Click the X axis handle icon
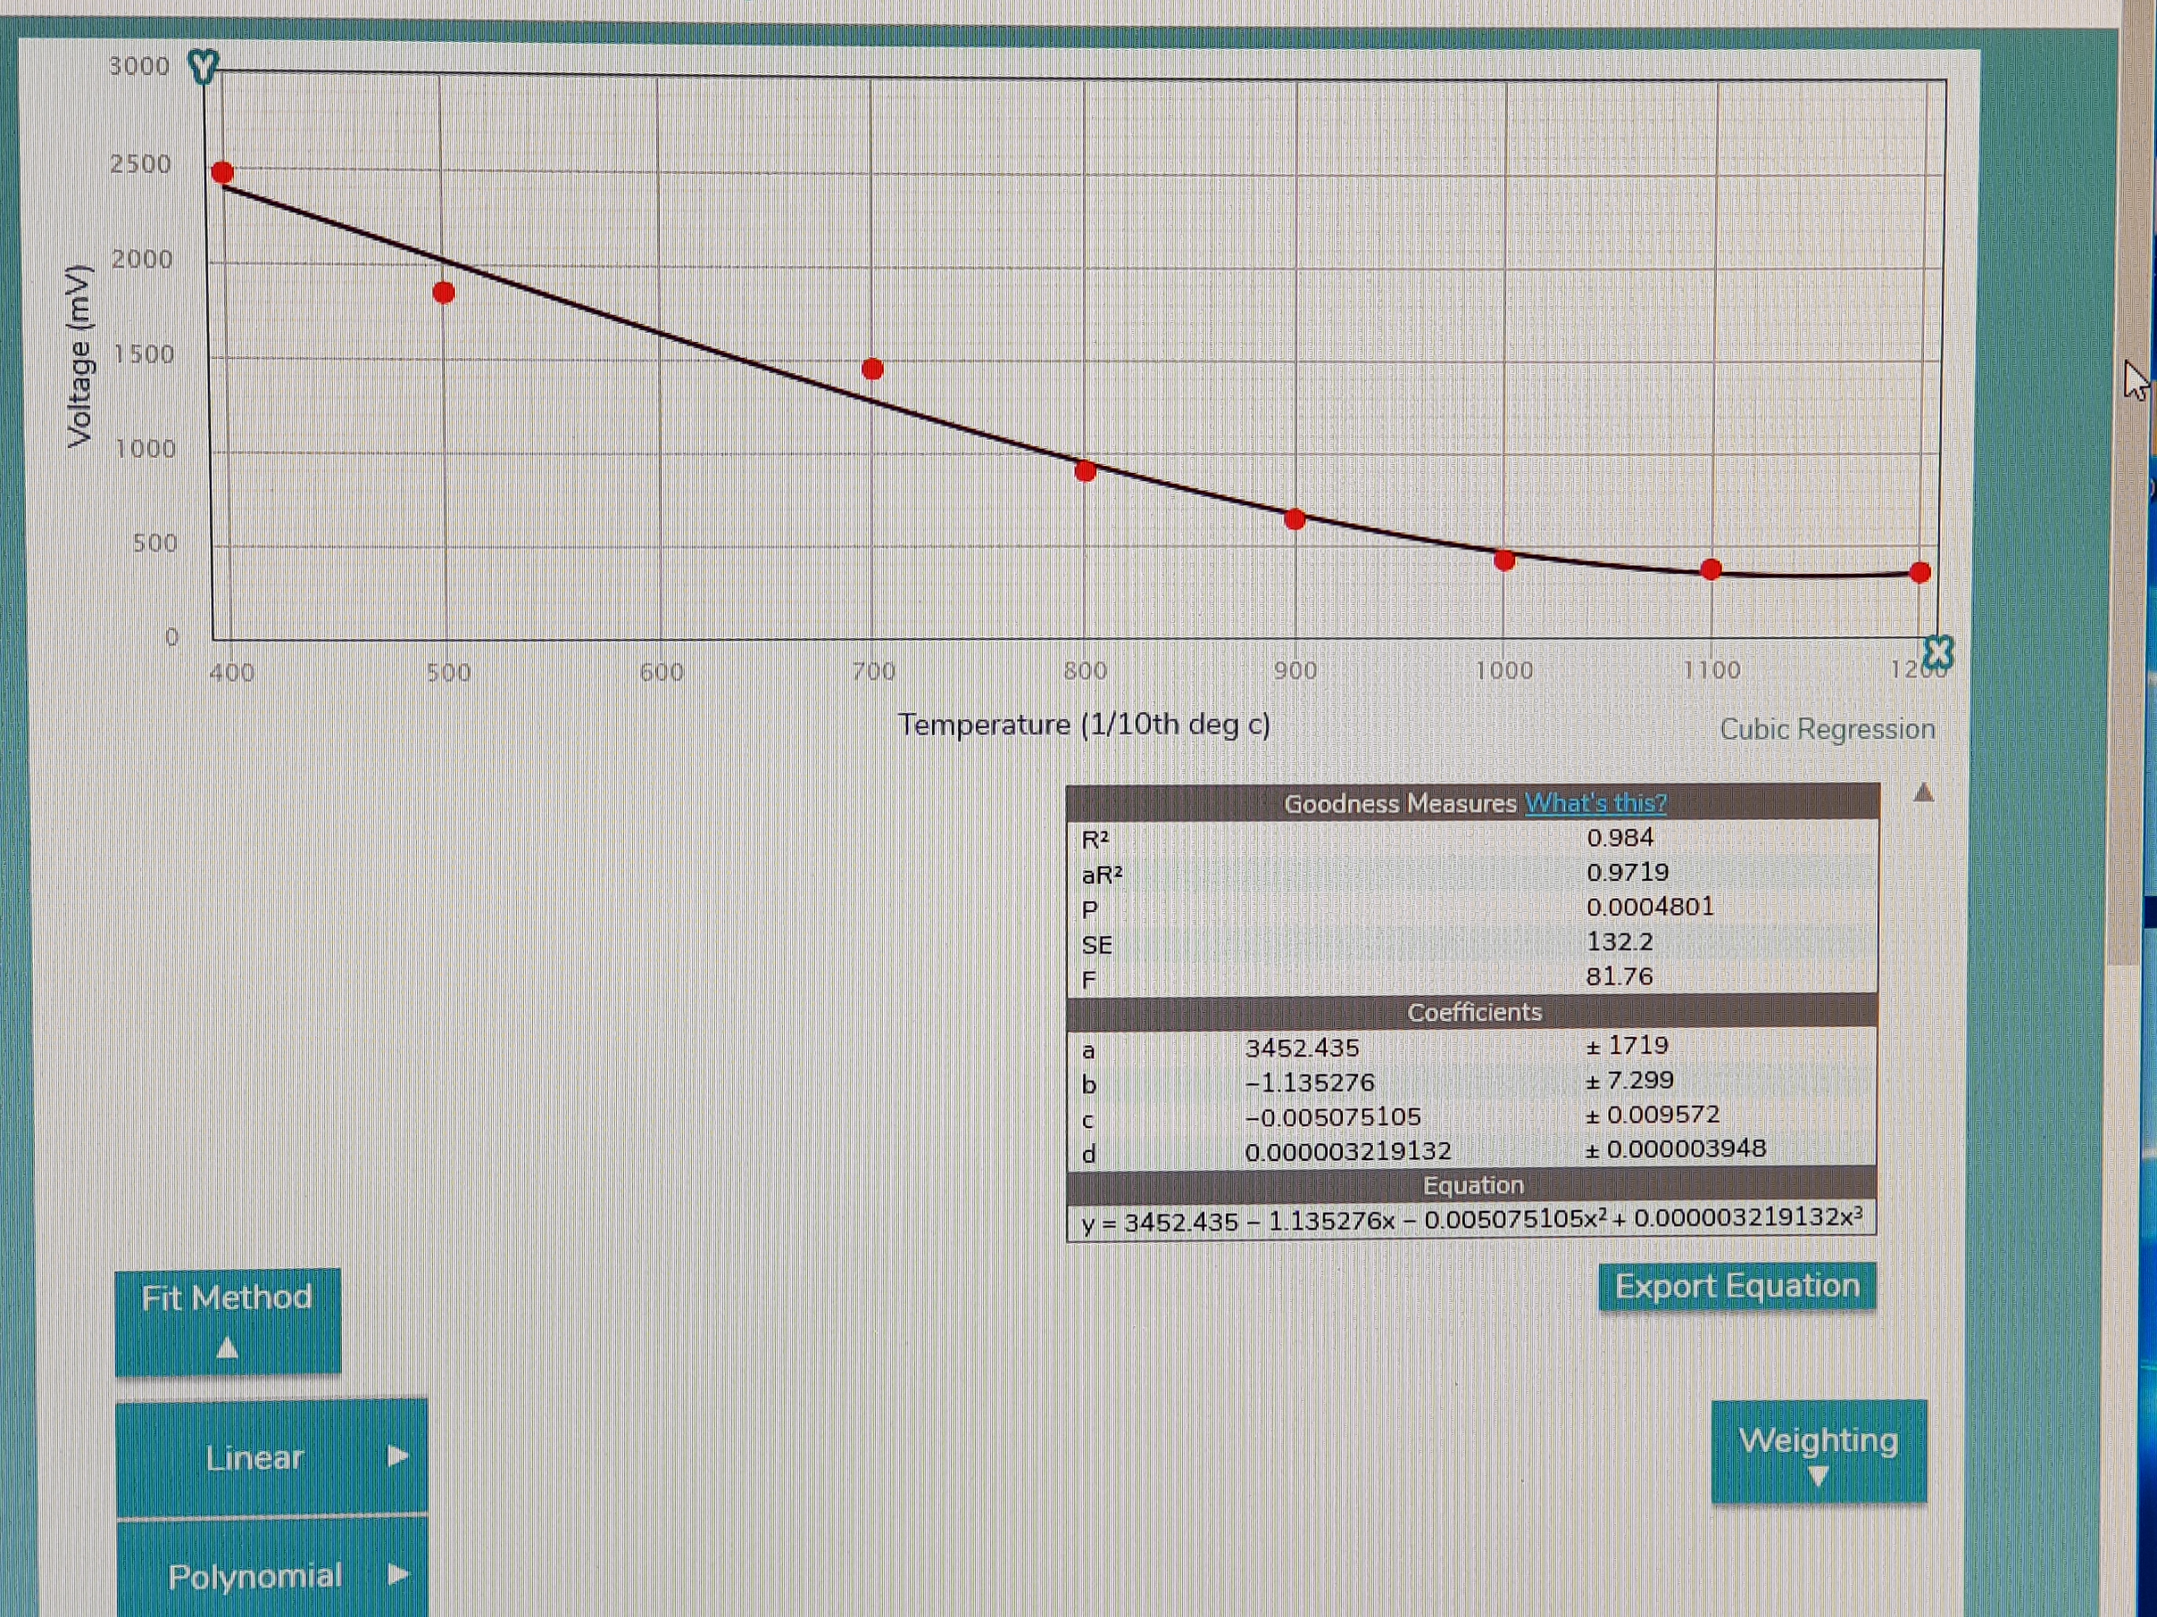This screenshot has width=2157, height=1617. coord(1939,651)
